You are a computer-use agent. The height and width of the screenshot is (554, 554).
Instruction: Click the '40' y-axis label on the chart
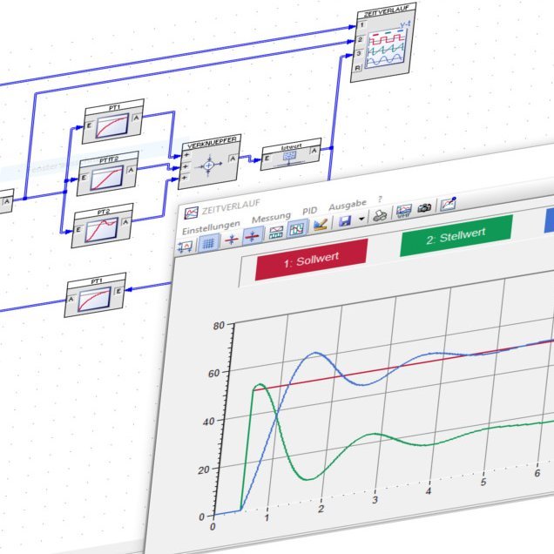pyautogui.click(x=209, y=421)
